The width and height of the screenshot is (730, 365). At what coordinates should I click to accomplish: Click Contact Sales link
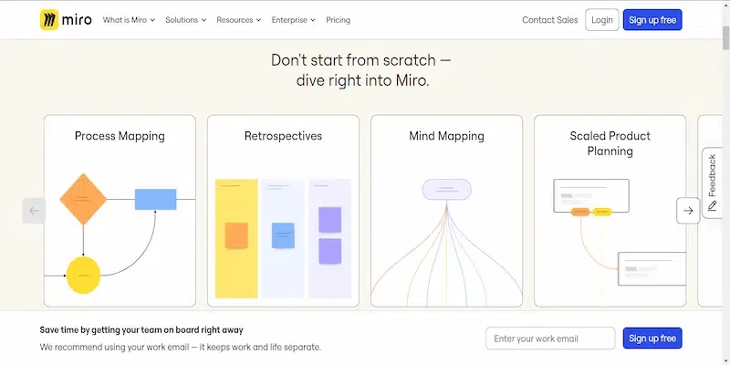(x=549, y=20)
